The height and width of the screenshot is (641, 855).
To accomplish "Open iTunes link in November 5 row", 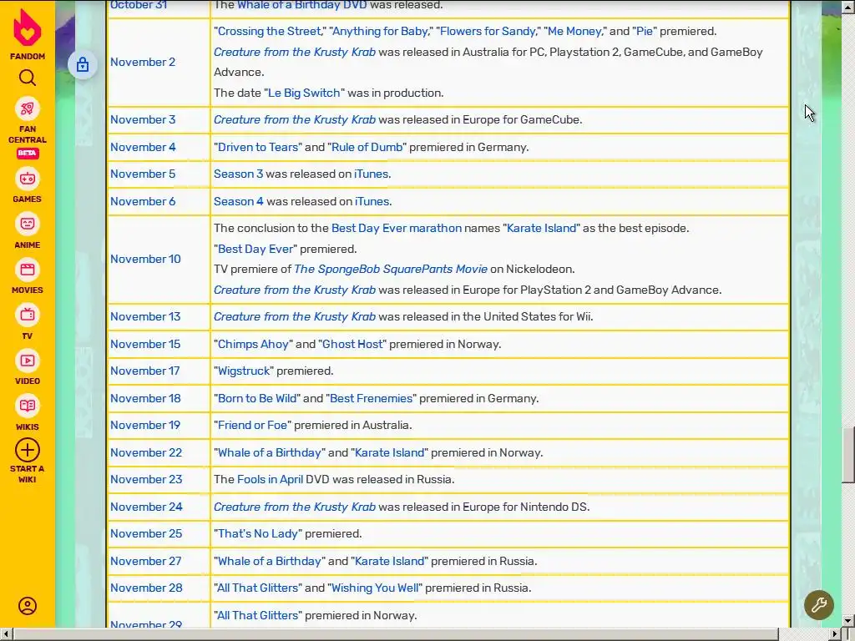I will click(x=372, y=174).
